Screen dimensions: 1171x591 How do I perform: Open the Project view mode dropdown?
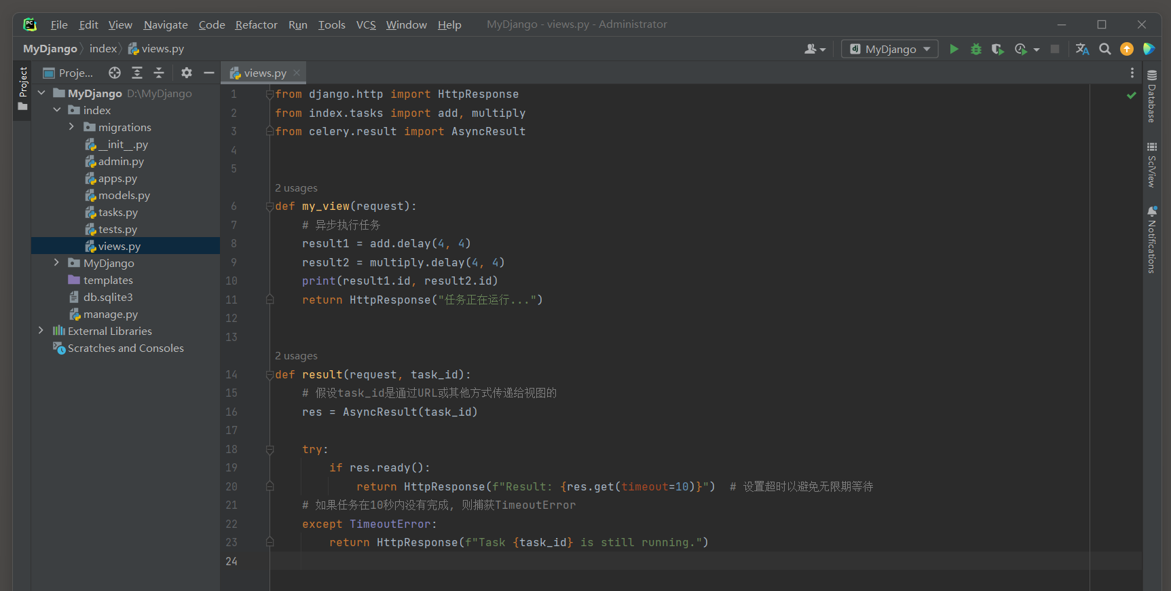(68, 73)
